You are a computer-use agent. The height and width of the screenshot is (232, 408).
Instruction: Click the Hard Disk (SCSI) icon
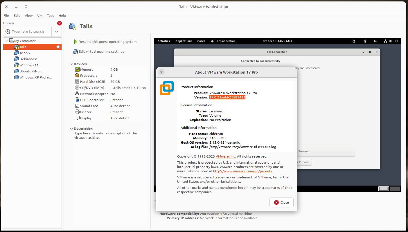pyautogui.click(x=77, y=82)
